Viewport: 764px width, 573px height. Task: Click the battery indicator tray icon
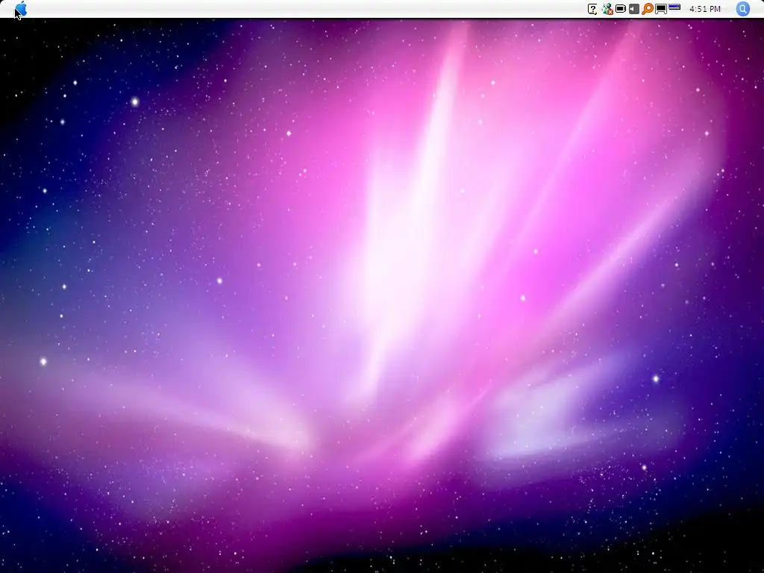point(621,9)
